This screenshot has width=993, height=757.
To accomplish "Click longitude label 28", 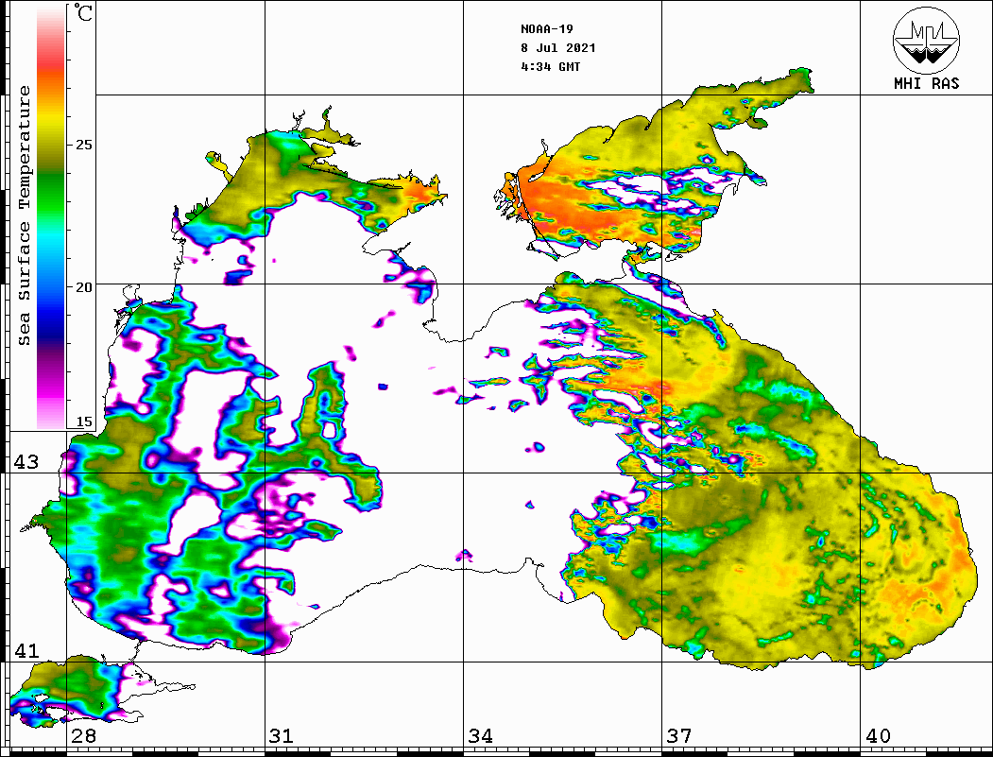I will [83, 736].
